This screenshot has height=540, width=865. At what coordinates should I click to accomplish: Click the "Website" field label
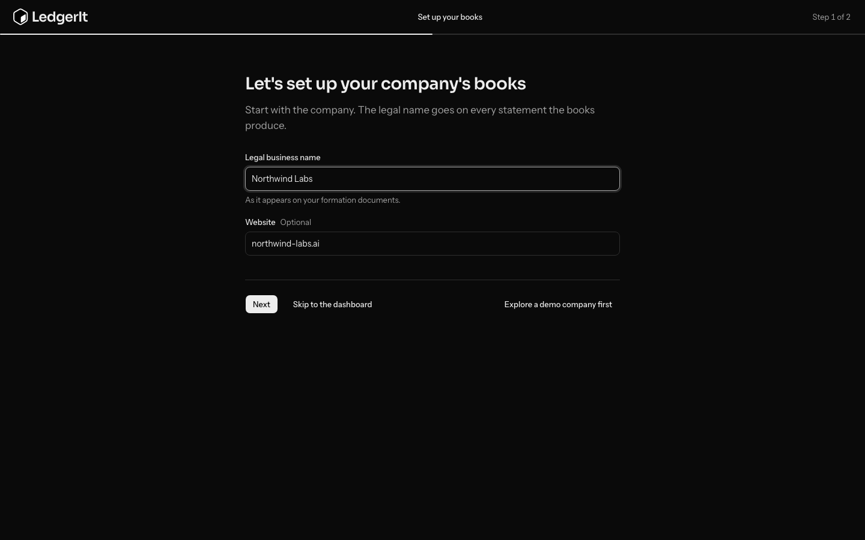tap(260, 222)
